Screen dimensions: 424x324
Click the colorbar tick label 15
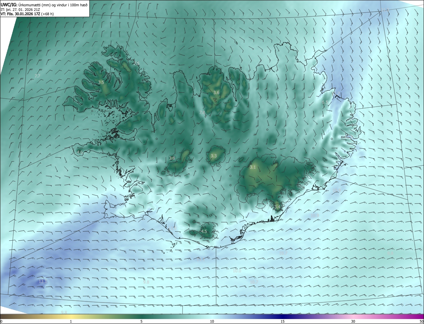(x=283, y=321)
